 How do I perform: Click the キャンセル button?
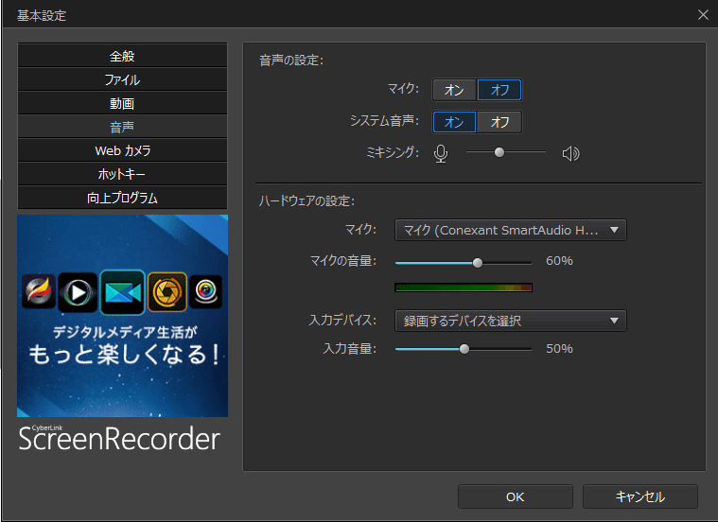[640, 496]
